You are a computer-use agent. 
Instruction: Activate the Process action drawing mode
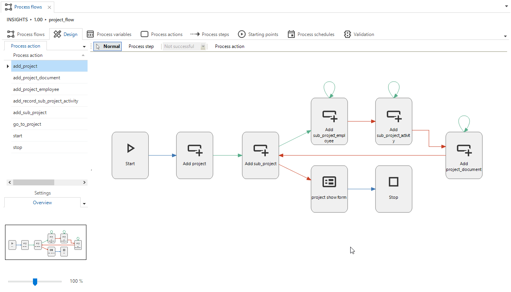pos(230,46)
